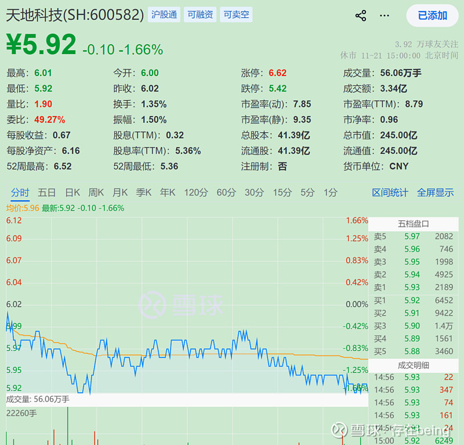Select the 区间统计 analysis option

tap(389, 193)
